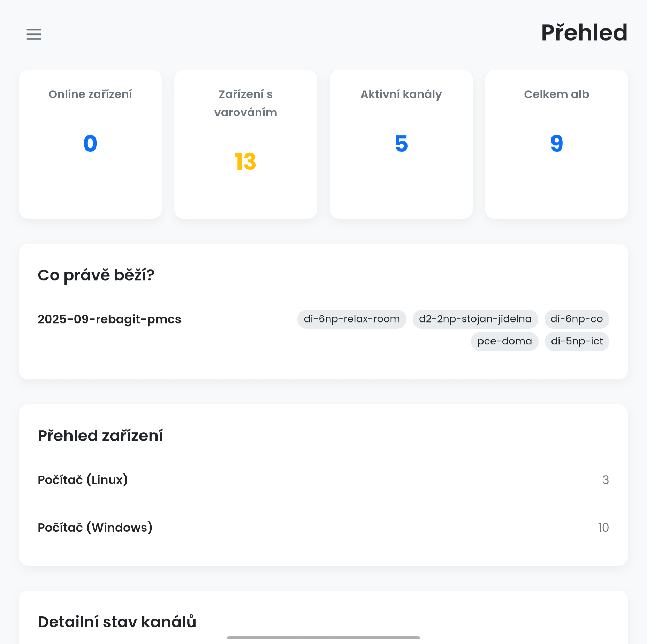
Task: Open the 2025-09-rebagit-pmcs album entry
Action: [109, 319]
